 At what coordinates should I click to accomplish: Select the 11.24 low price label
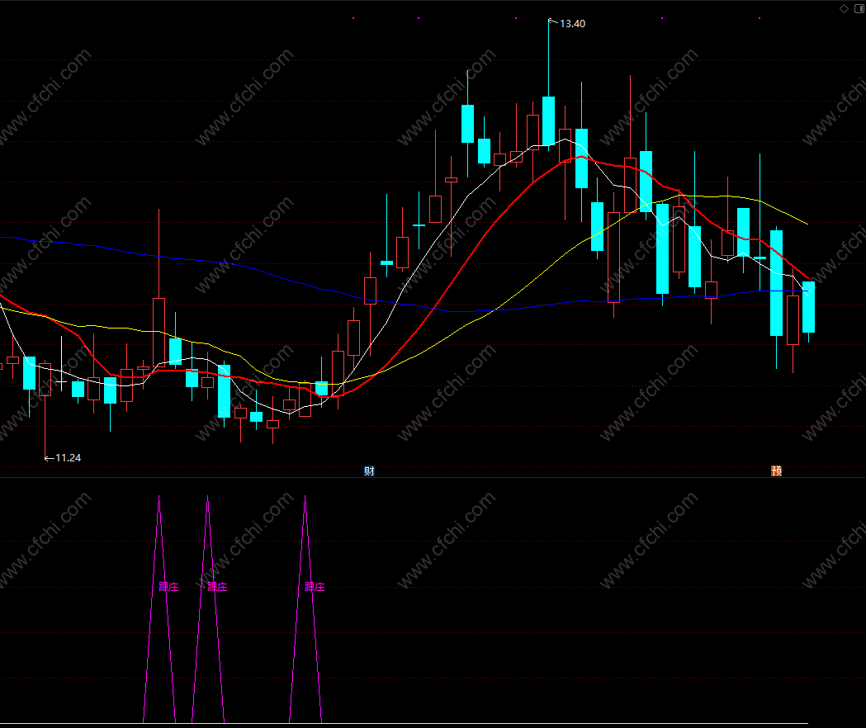click(68, 458)
